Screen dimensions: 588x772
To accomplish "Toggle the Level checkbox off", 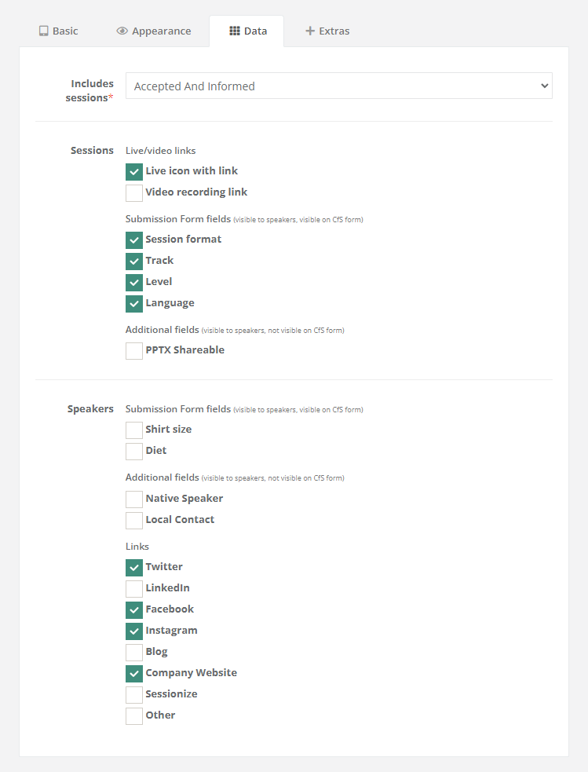I will [134, 283].
